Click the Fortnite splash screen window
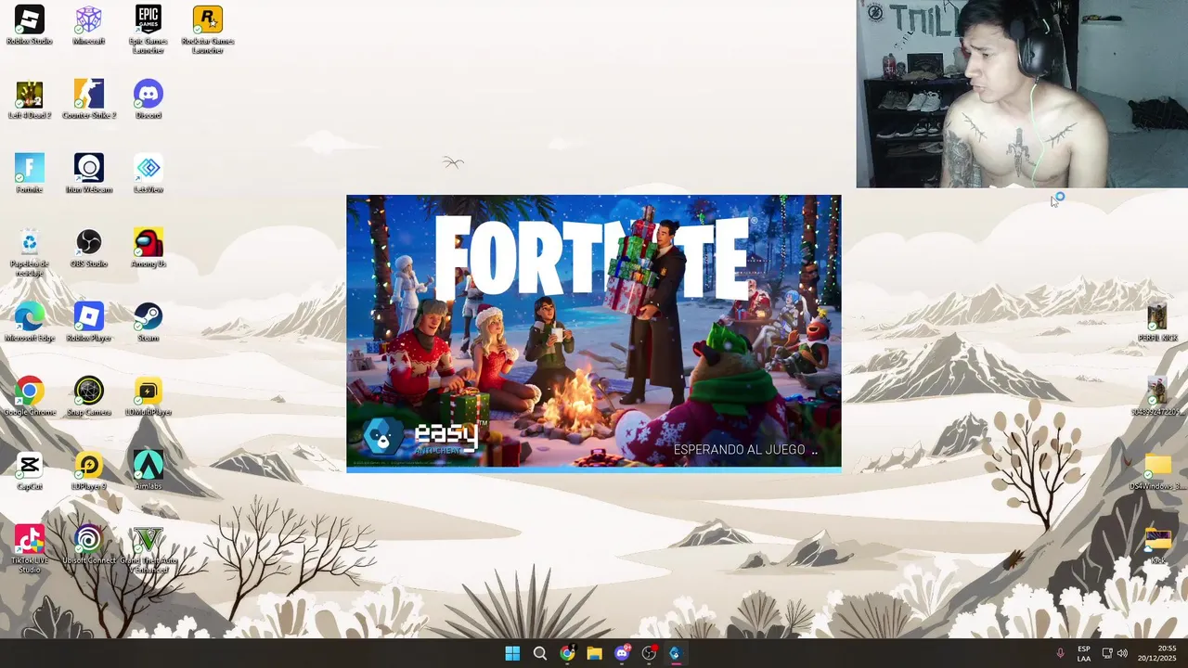1188x668 pixels. click(x=594, y=333)
